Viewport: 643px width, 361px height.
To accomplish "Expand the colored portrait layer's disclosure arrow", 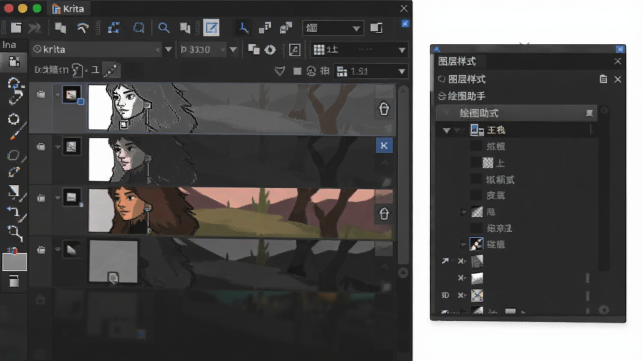I will point(57,197).
